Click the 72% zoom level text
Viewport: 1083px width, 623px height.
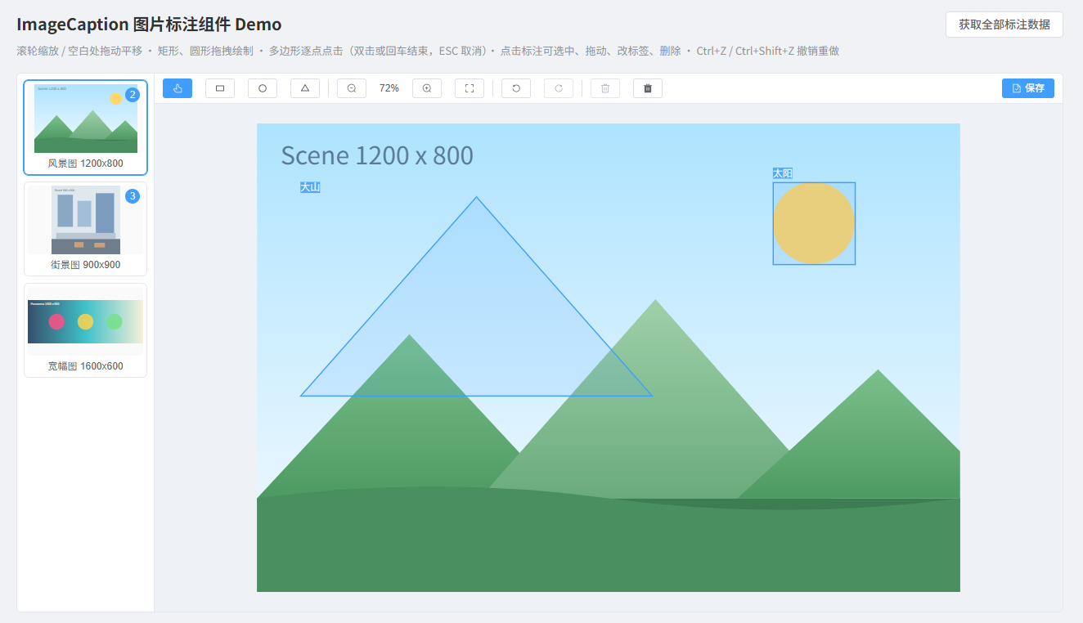(x=389, y=88)
